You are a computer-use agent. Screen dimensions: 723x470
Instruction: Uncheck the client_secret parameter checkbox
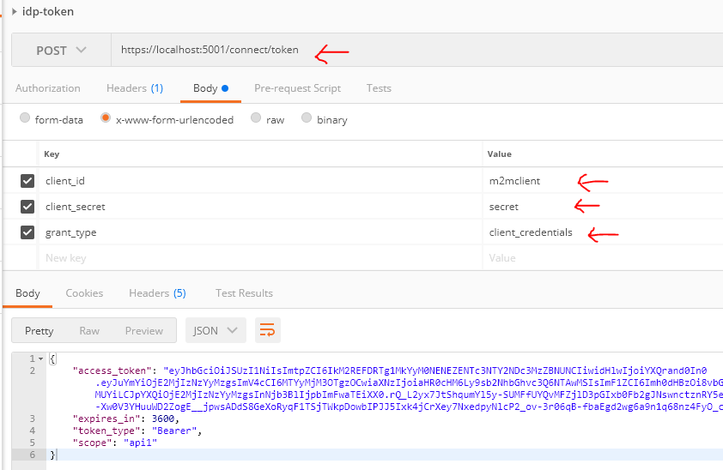pyautogui.click(x=27, y=207)
